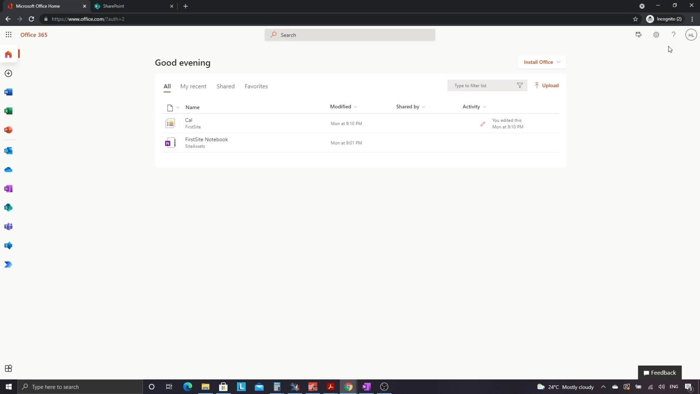Open the All apps icon at the sidebar bottom
700x394 pixels.
[8, 369]
